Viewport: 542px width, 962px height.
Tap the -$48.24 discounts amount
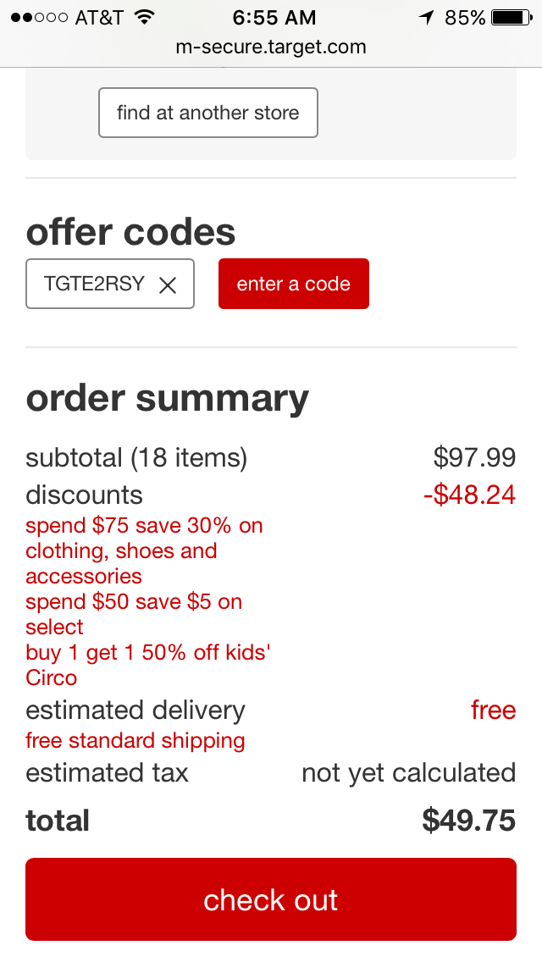[469, 495]
